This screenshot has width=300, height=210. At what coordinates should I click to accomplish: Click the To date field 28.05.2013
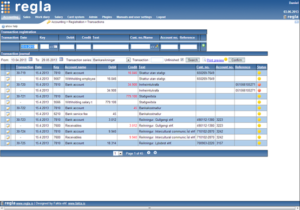point(49,60)
